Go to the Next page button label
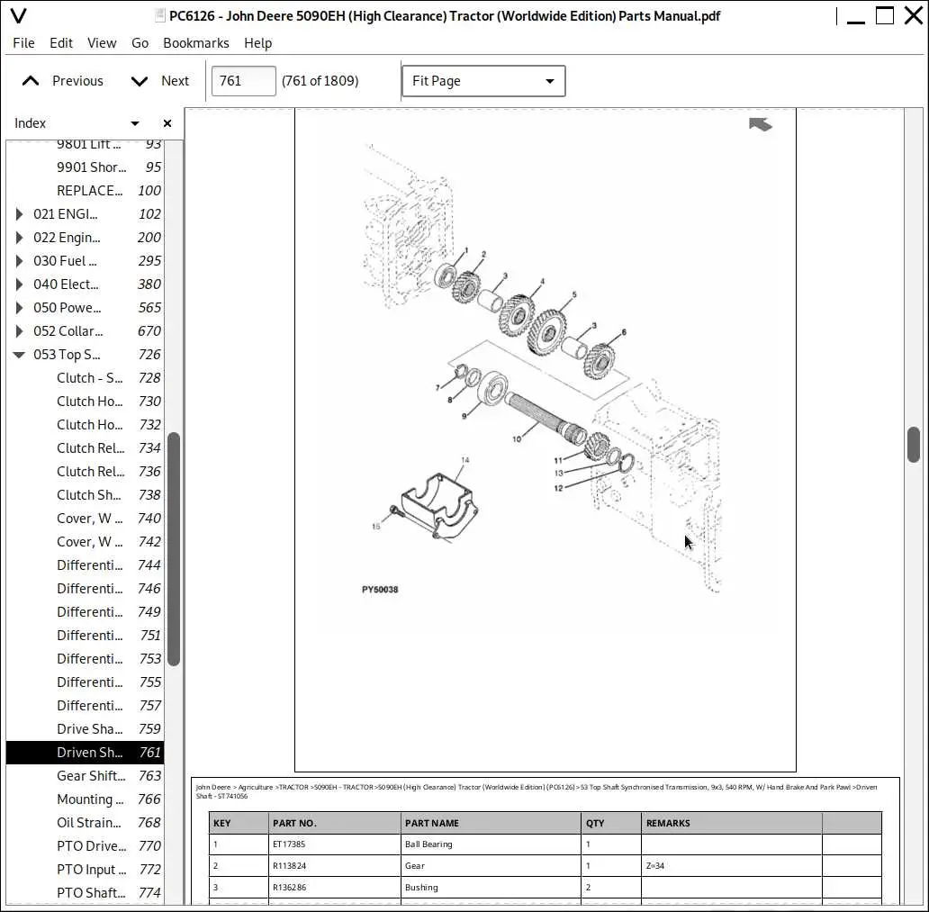This screenshot has width=929, height=912. point(176,81)
